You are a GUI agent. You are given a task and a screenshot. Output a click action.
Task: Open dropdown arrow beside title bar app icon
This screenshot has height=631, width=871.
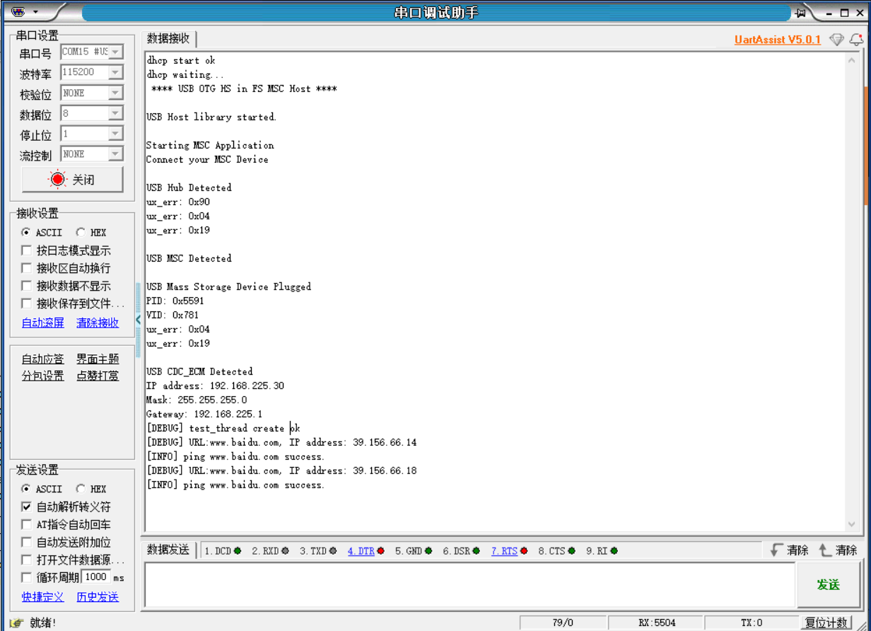(x=35, y=13)
